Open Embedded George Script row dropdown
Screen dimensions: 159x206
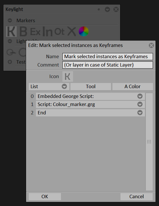(x=140, y=96)
